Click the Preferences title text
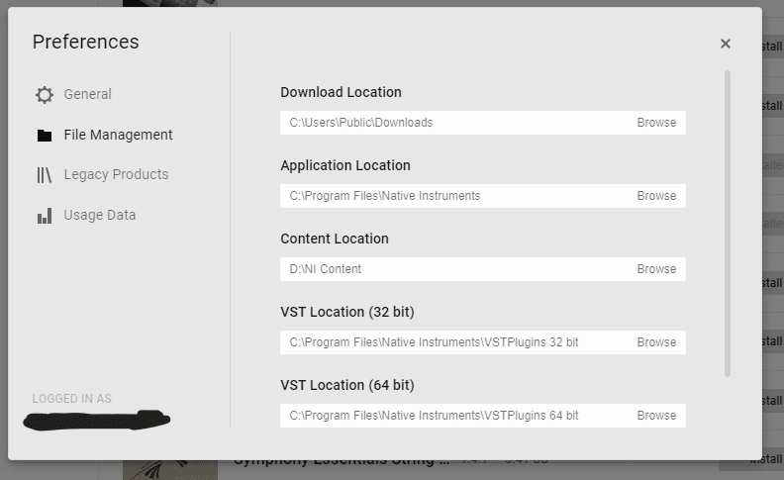The height and width of the screenshot is (480, 784). click(86, 42)
